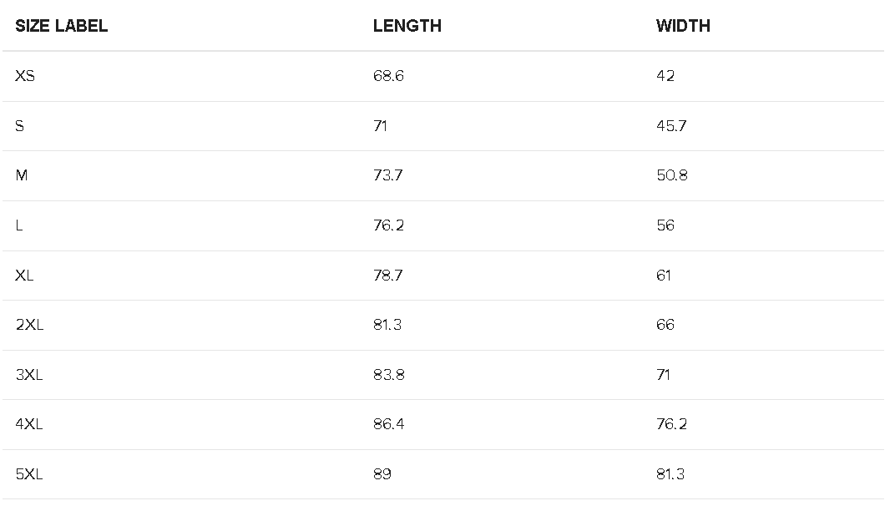Click the 45.7 width value for S
This screenshot has width=890, height=511.
(x=671, y=126)
